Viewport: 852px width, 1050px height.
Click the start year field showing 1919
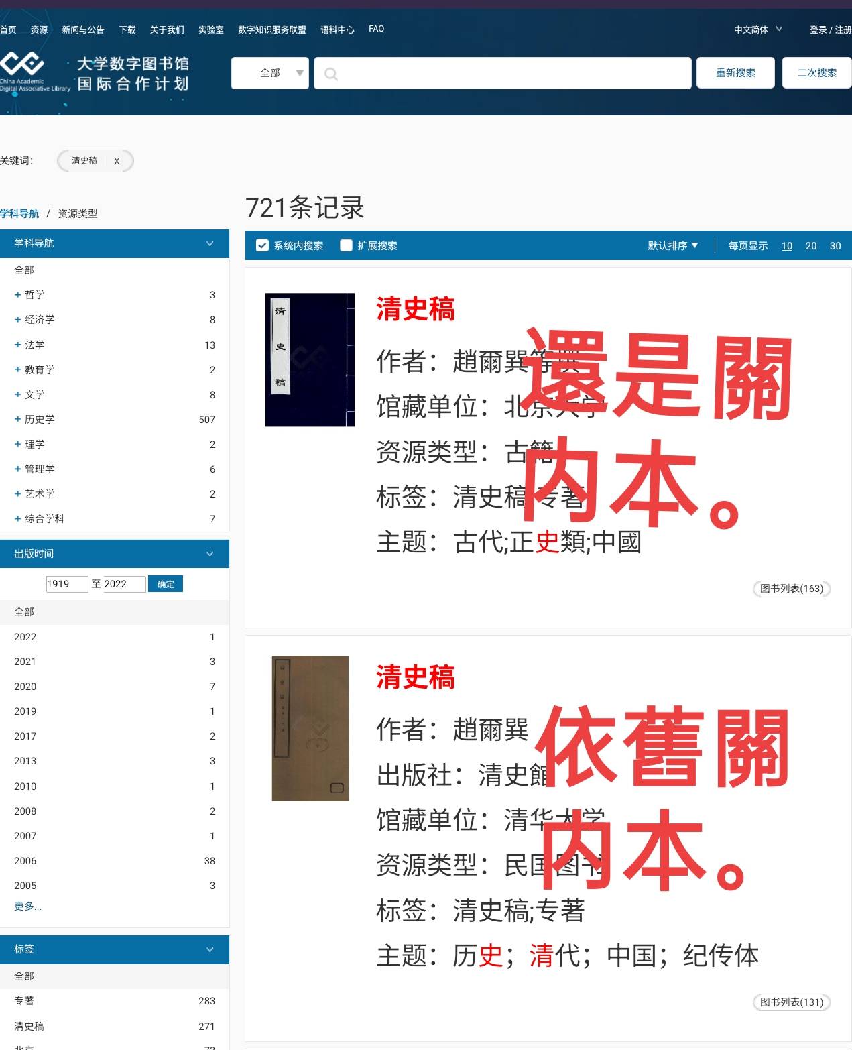[x=66, y=584]
